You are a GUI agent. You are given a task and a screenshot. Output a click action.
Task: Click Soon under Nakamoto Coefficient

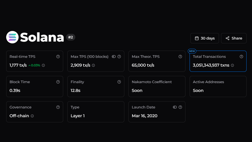click(137, 90)
